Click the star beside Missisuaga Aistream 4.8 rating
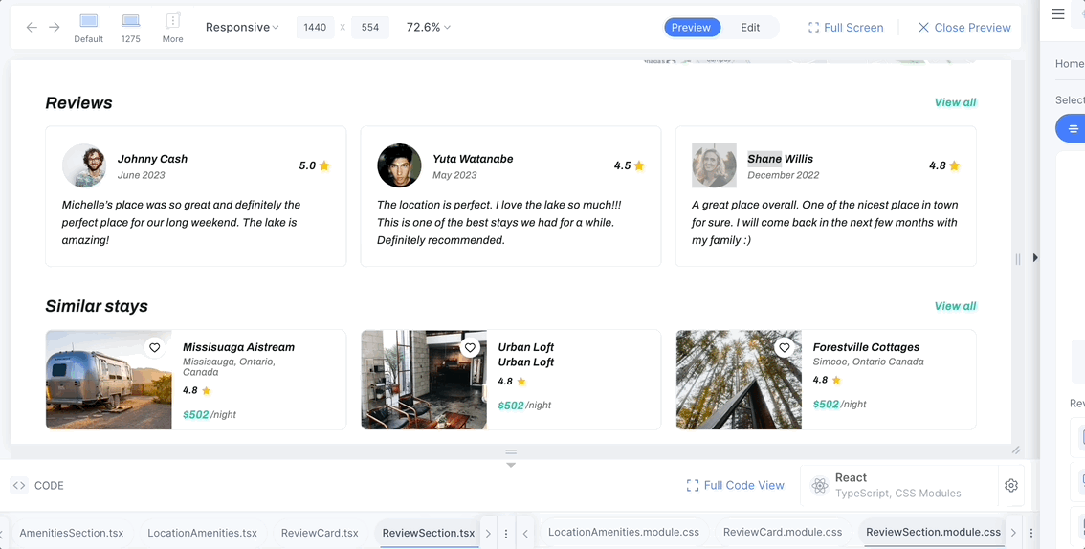Viewport: 1085px width, 549px height. [206, 390]
